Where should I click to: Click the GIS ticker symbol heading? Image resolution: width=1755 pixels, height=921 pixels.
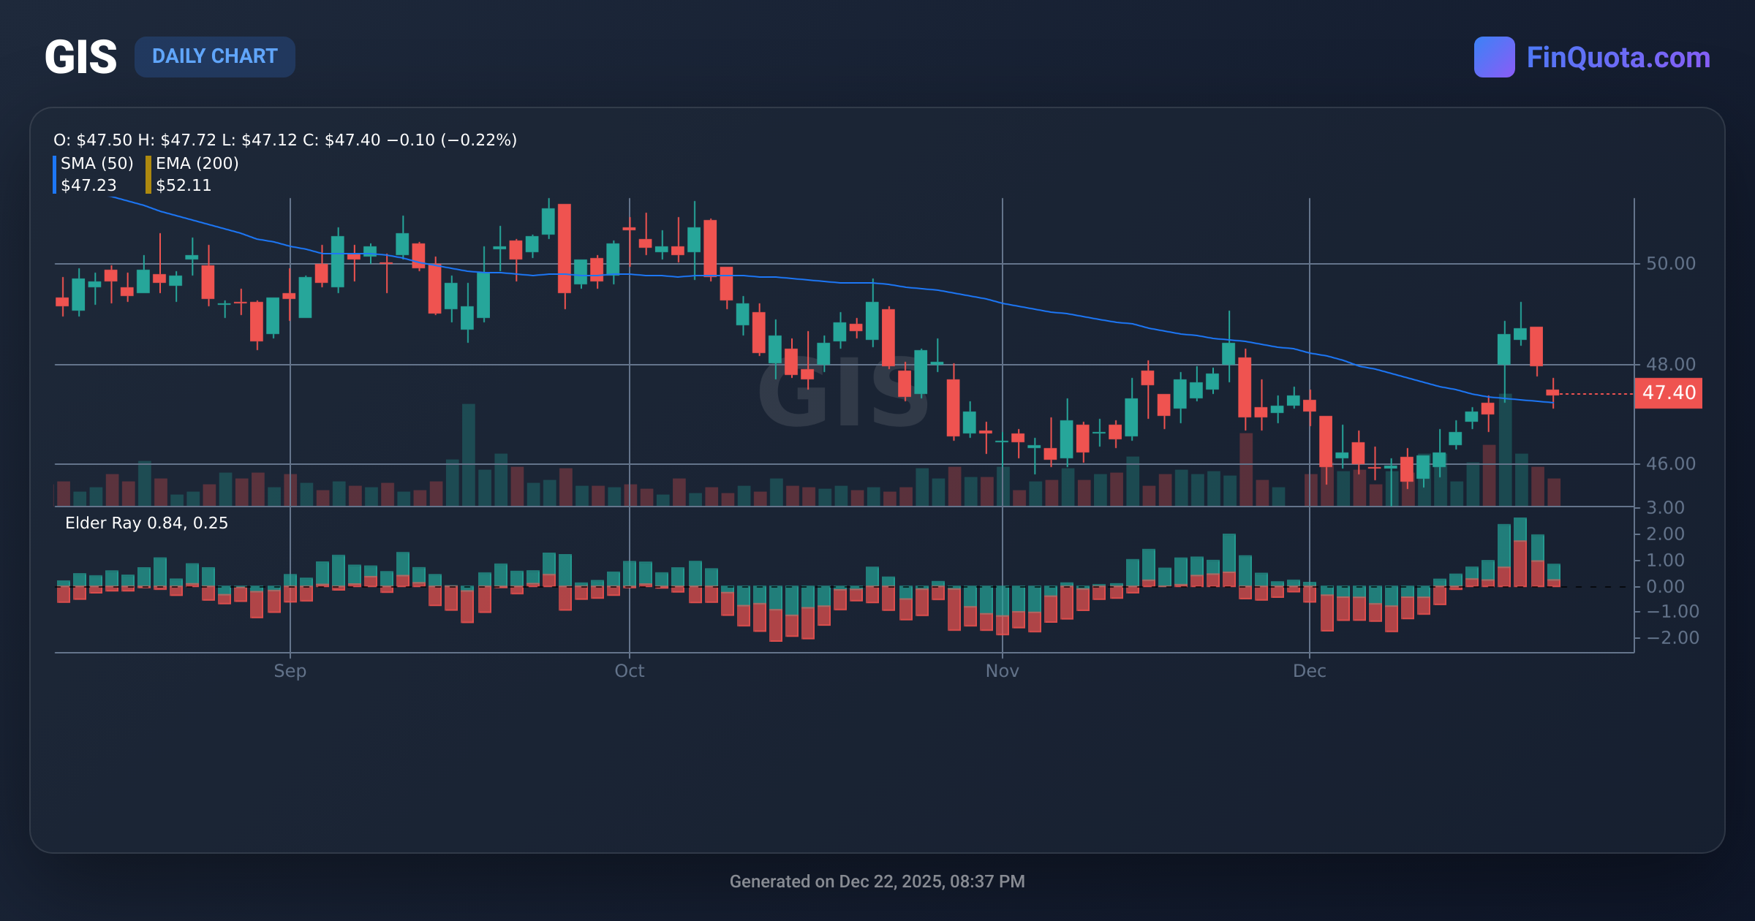click(80, 57)
